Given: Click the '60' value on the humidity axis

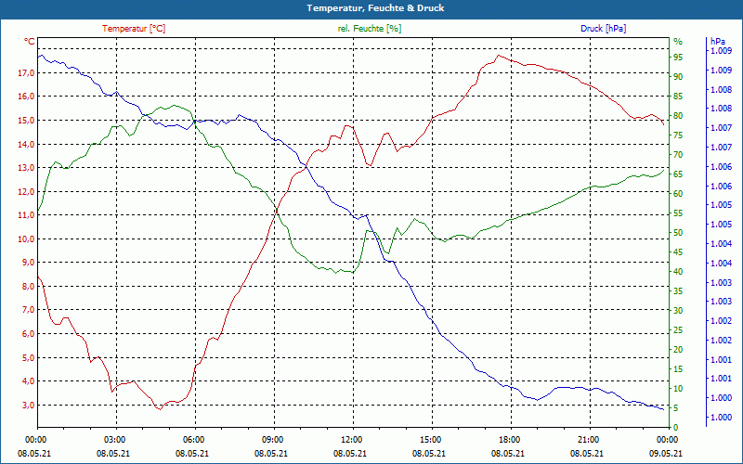Looking at the screenshot, I should (x=678, y=194).
